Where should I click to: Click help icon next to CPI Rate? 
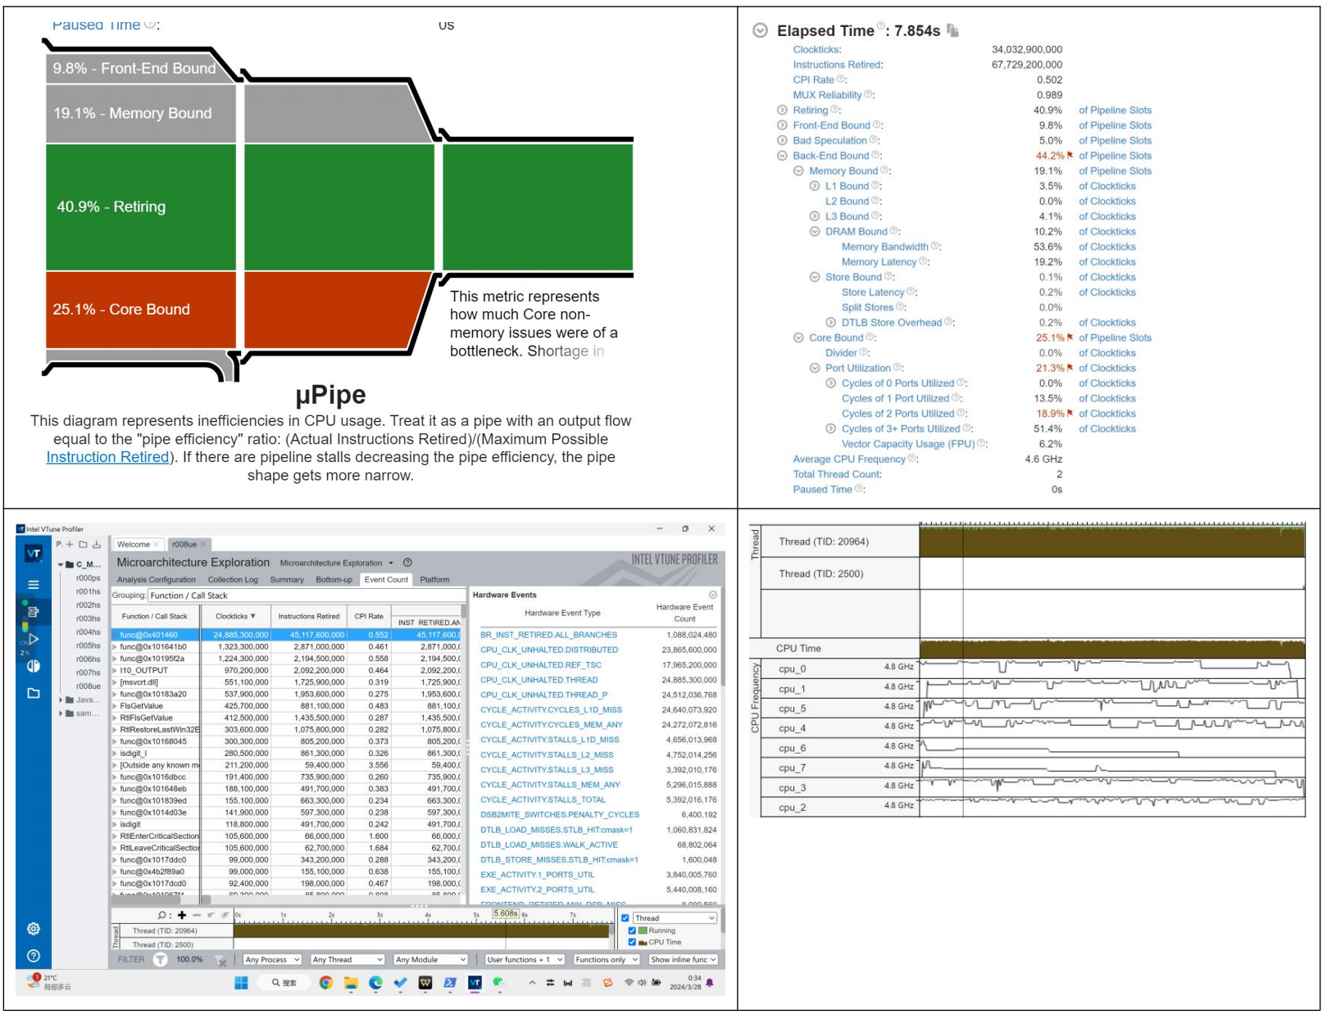pos(842,79)
